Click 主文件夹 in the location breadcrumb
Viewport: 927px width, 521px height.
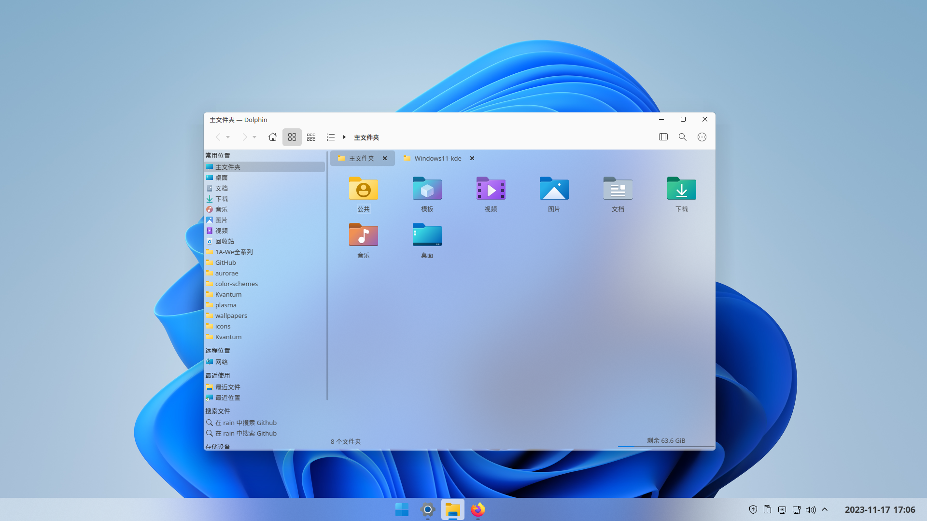366,137
